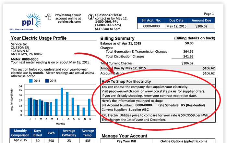This screenshot has height=143, width=227.
Task: Click the Online Options (pplectric.com) header
Action: [x=184, y=141]
